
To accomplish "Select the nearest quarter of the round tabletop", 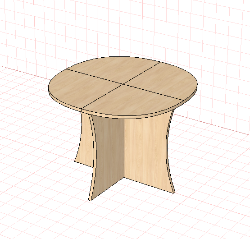I will click(x=132, y=101).
